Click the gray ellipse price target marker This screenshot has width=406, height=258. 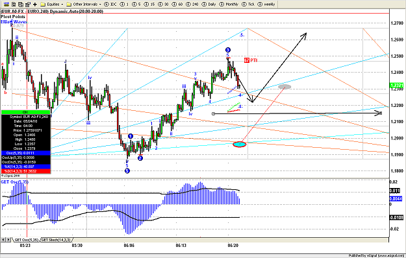285,87
